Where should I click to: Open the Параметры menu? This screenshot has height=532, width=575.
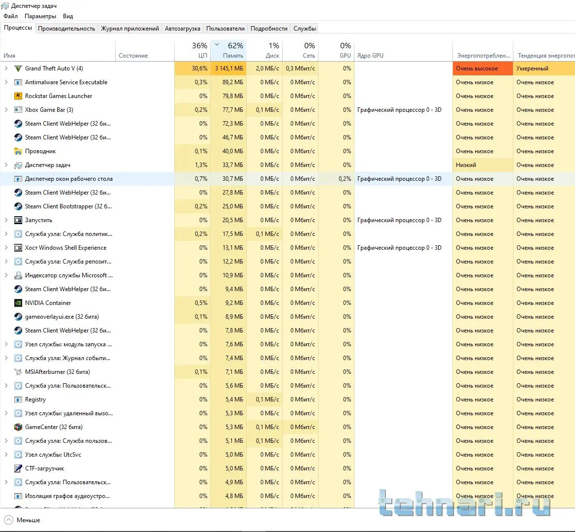coord(40,16)
